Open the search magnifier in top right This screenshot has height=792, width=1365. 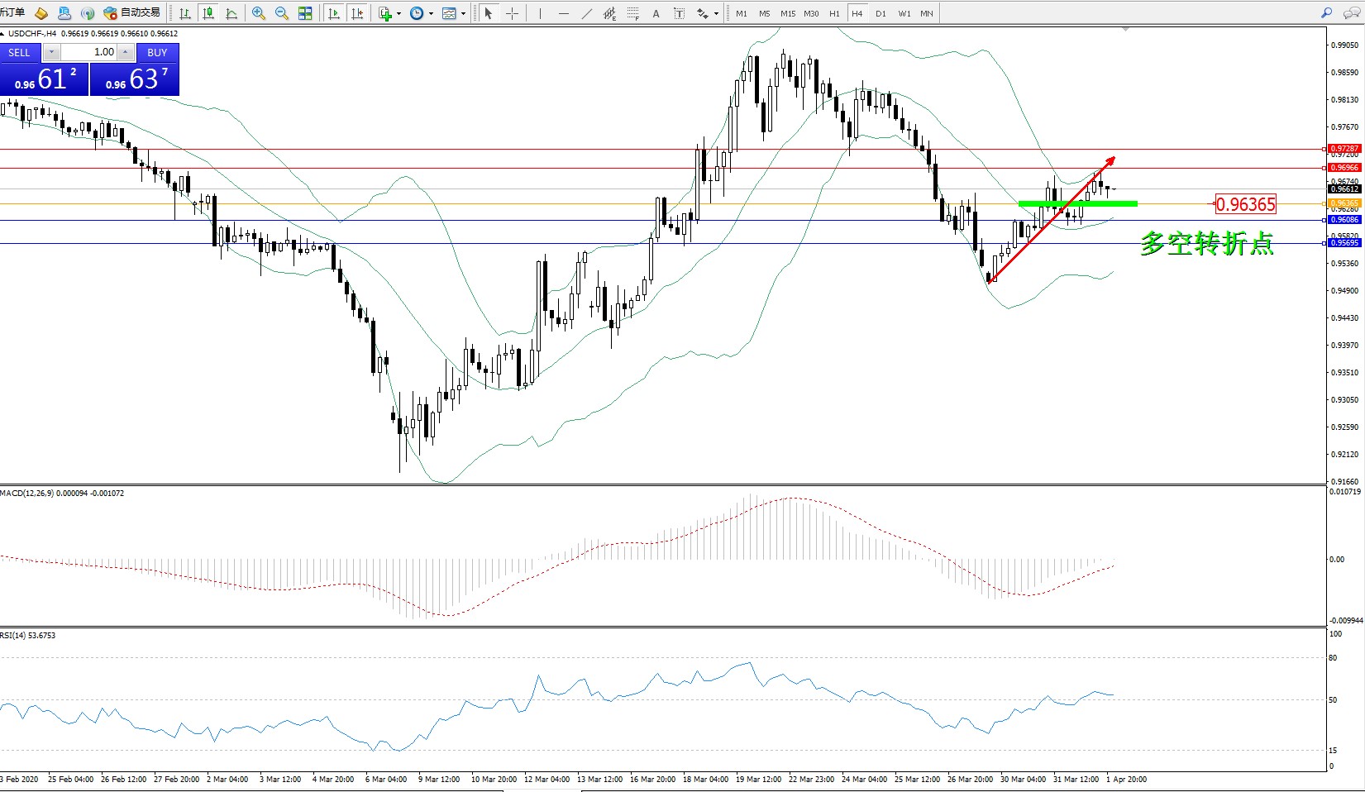(x=1327, y=13)
